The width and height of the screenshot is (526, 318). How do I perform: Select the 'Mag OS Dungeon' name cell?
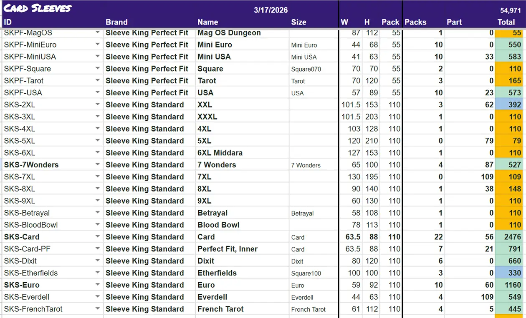click(242, 32)
